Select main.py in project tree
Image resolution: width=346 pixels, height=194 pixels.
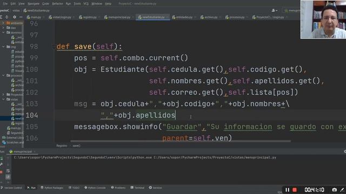(14, 128)
